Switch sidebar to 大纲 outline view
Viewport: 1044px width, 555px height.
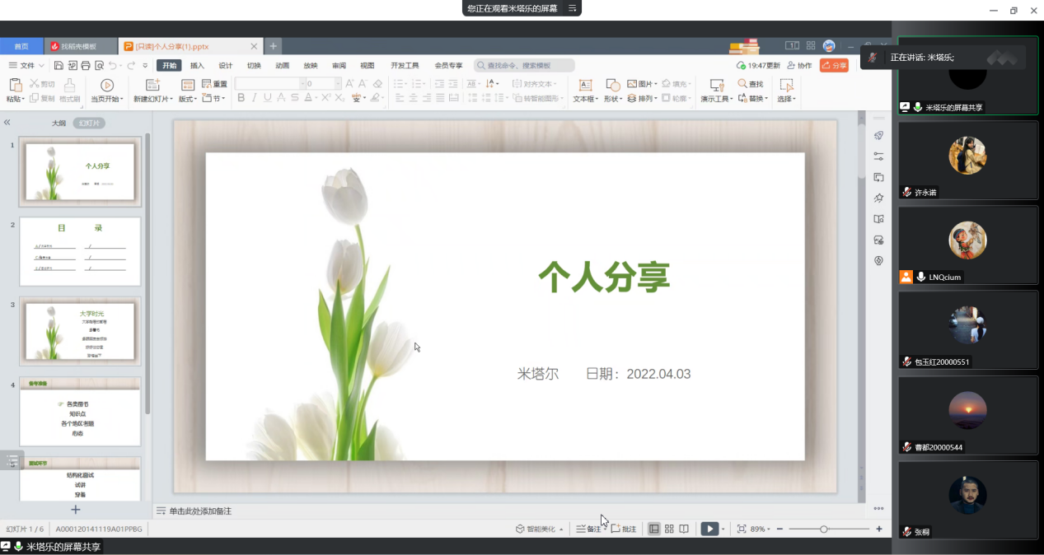tap(59, 123)
